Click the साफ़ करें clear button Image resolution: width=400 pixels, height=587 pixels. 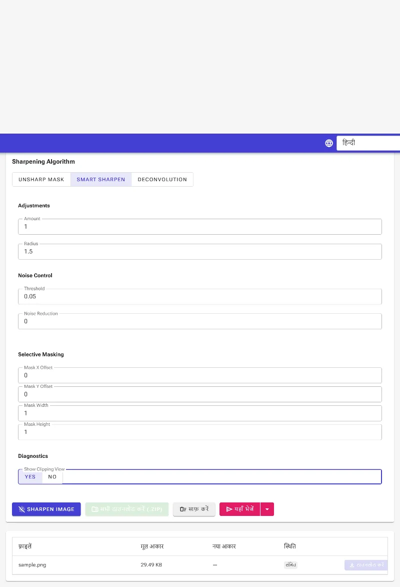[194, 509]
